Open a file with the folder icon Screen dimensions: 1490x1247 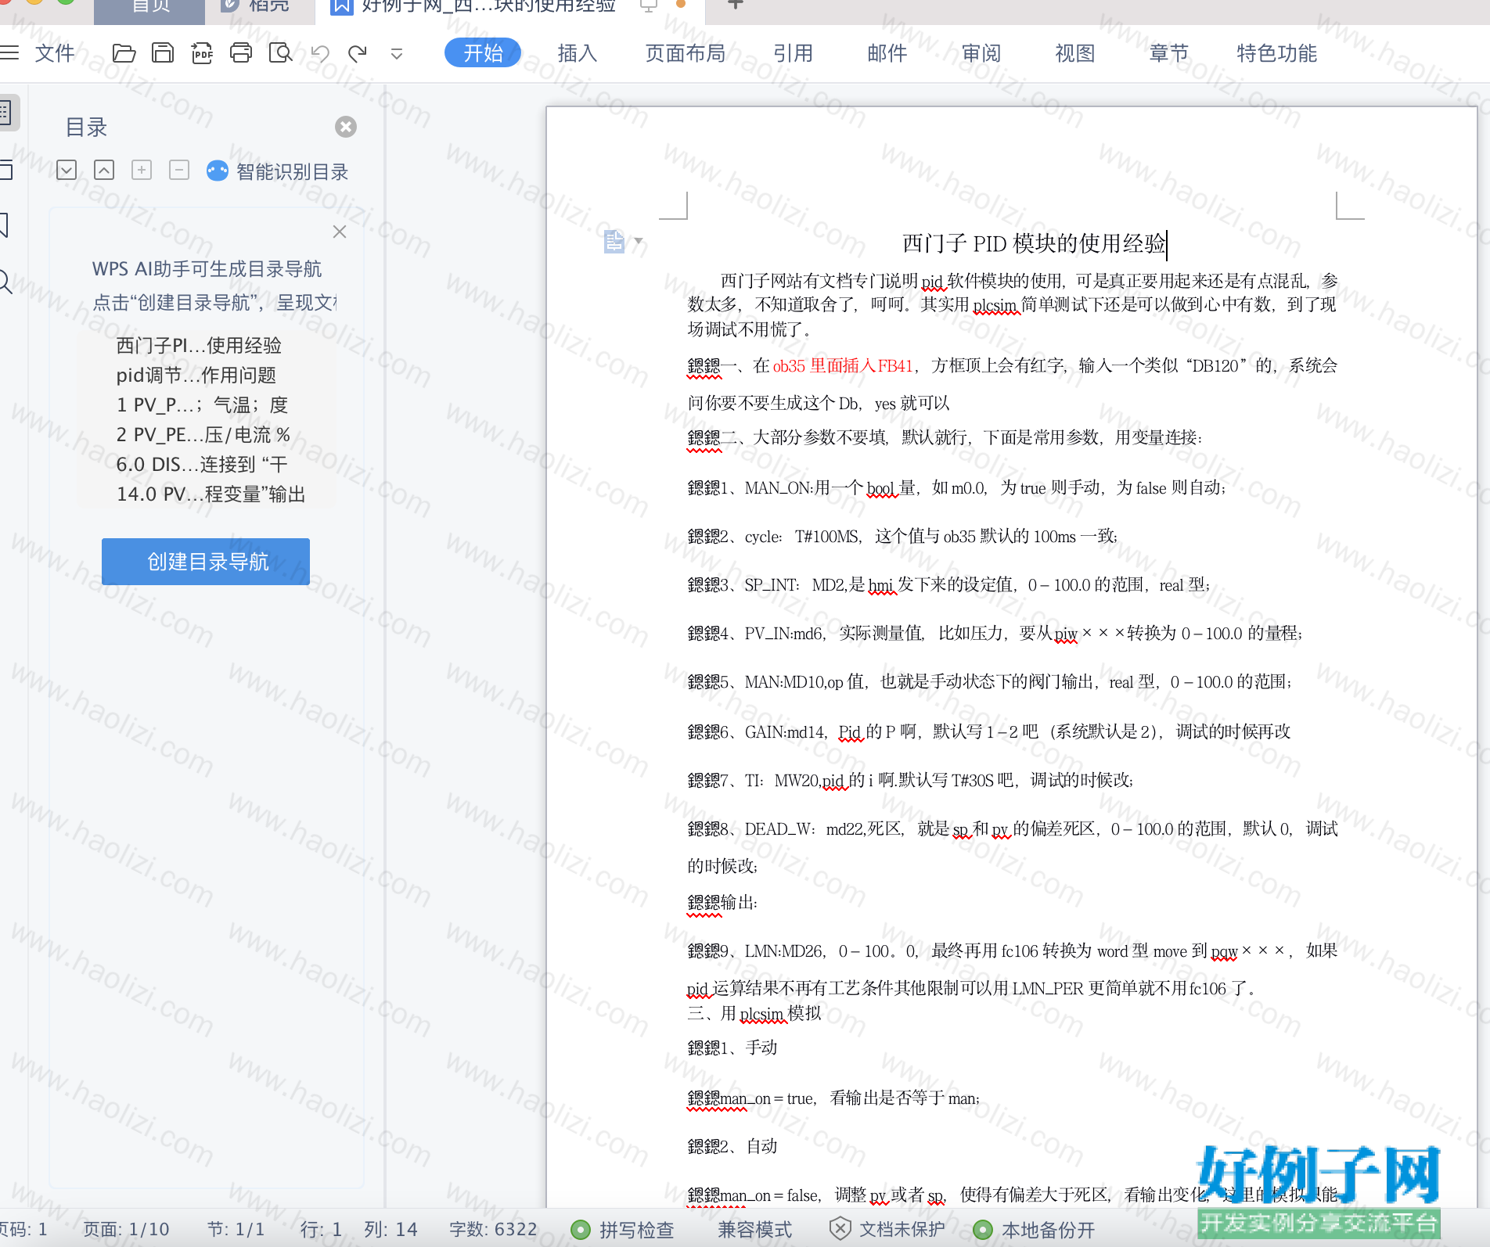tap(124, 53)
